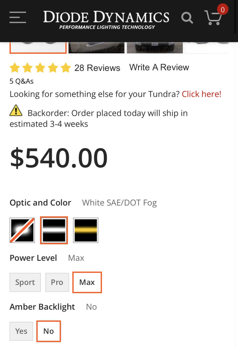Screen dimensions: 238x348
Task: Select the first highlighted product thumbnail
Action: coord(38,48)
